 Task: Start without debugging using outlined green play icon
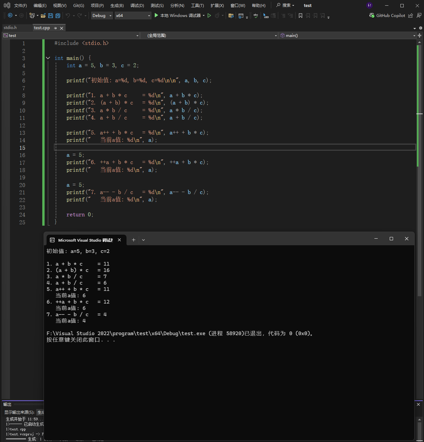click(x=209, y=15)
